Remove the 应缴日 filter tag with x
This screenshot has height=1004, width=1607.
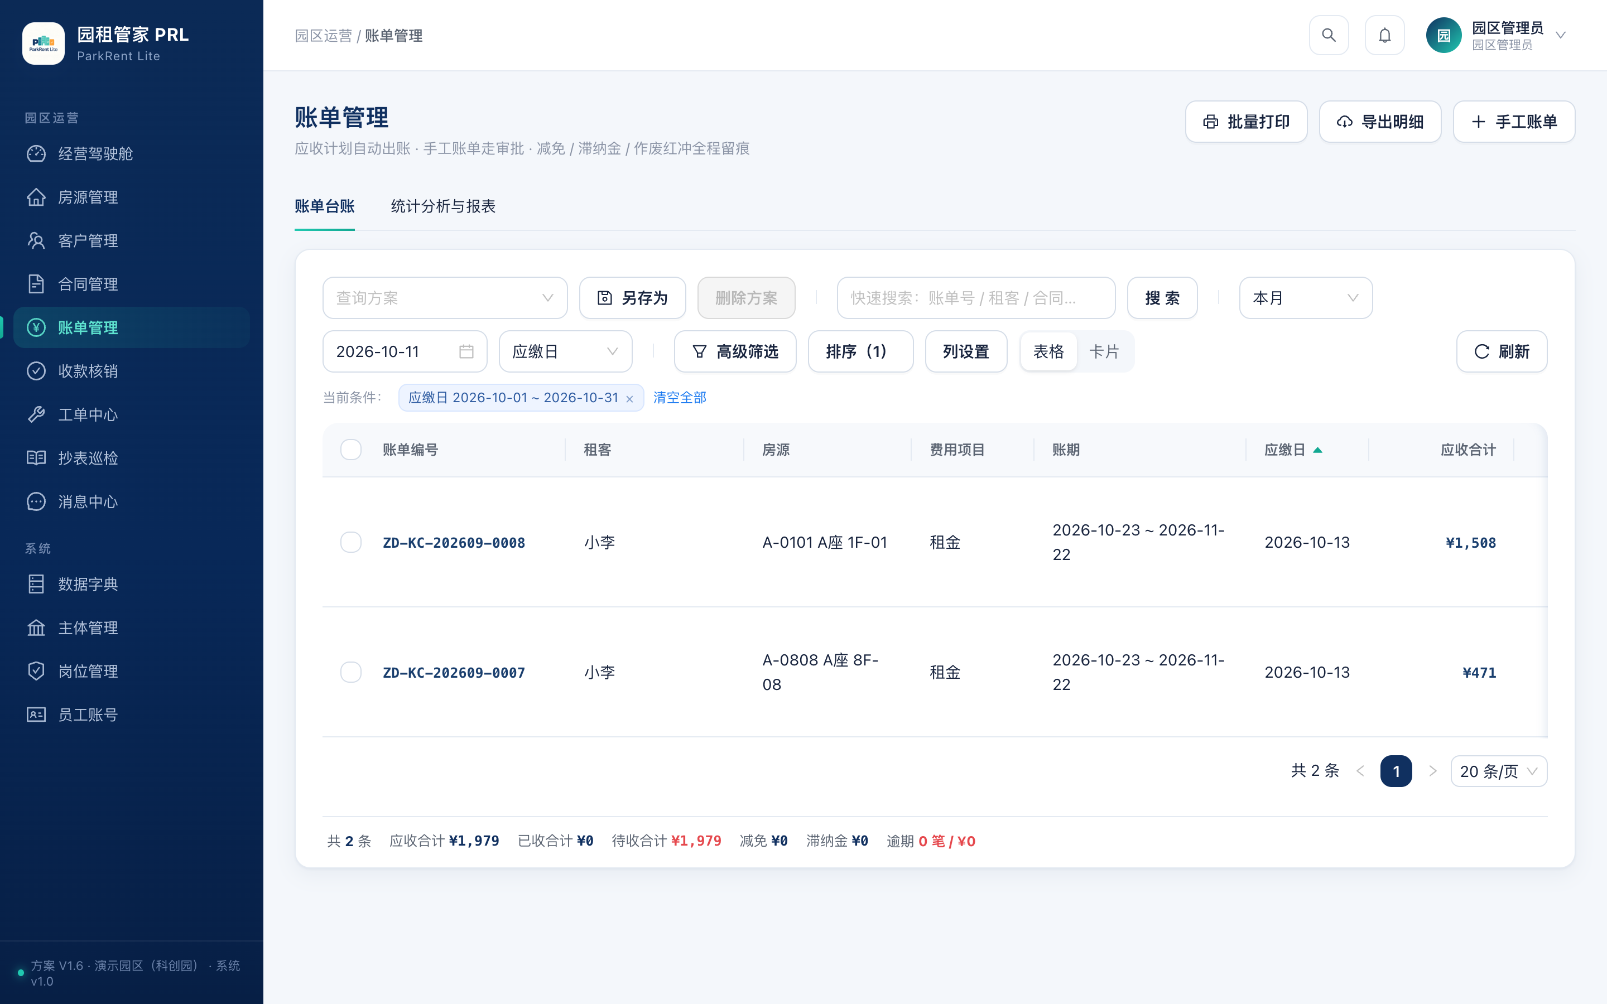click(x=629, y=398)
